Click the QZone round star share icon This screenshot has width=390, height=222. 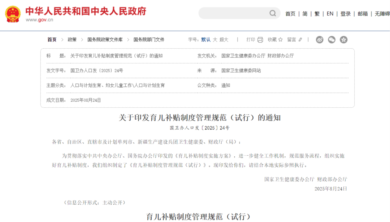343,40
